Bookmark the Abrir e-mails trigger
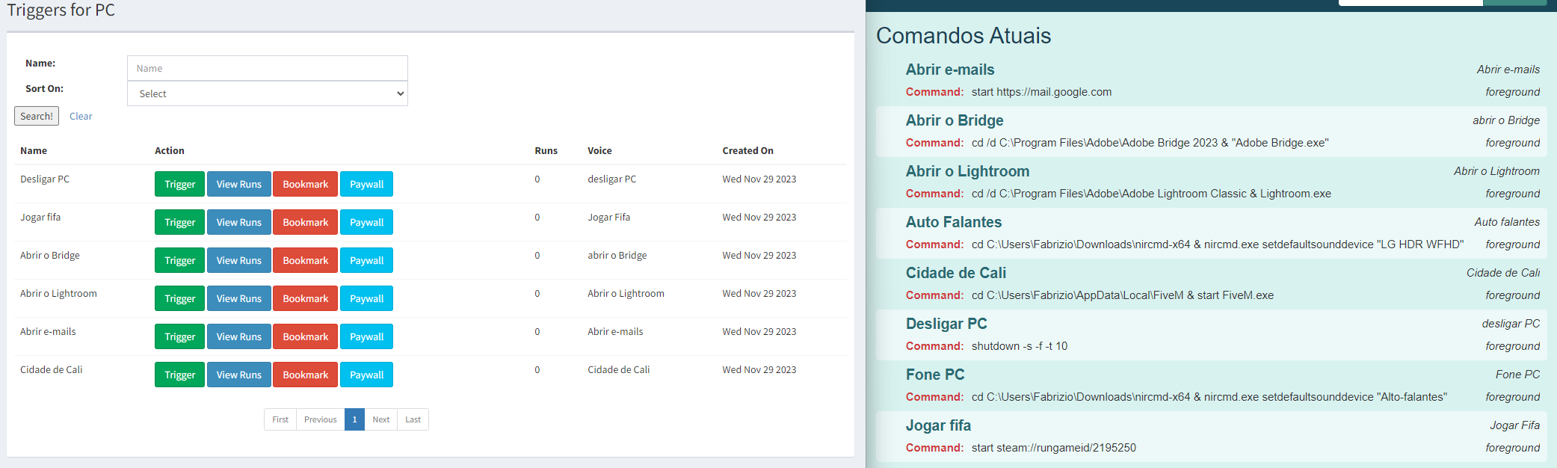1557x468 pixels. click(x=305, y=336)
